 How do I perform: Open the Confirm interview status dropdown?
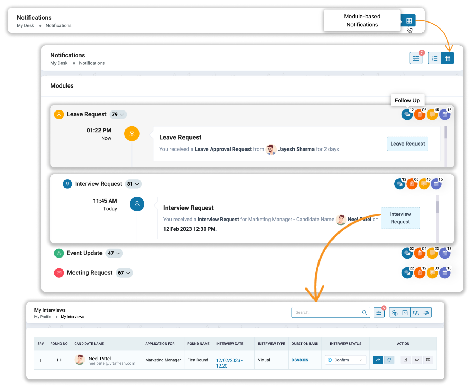pos(346,360)
